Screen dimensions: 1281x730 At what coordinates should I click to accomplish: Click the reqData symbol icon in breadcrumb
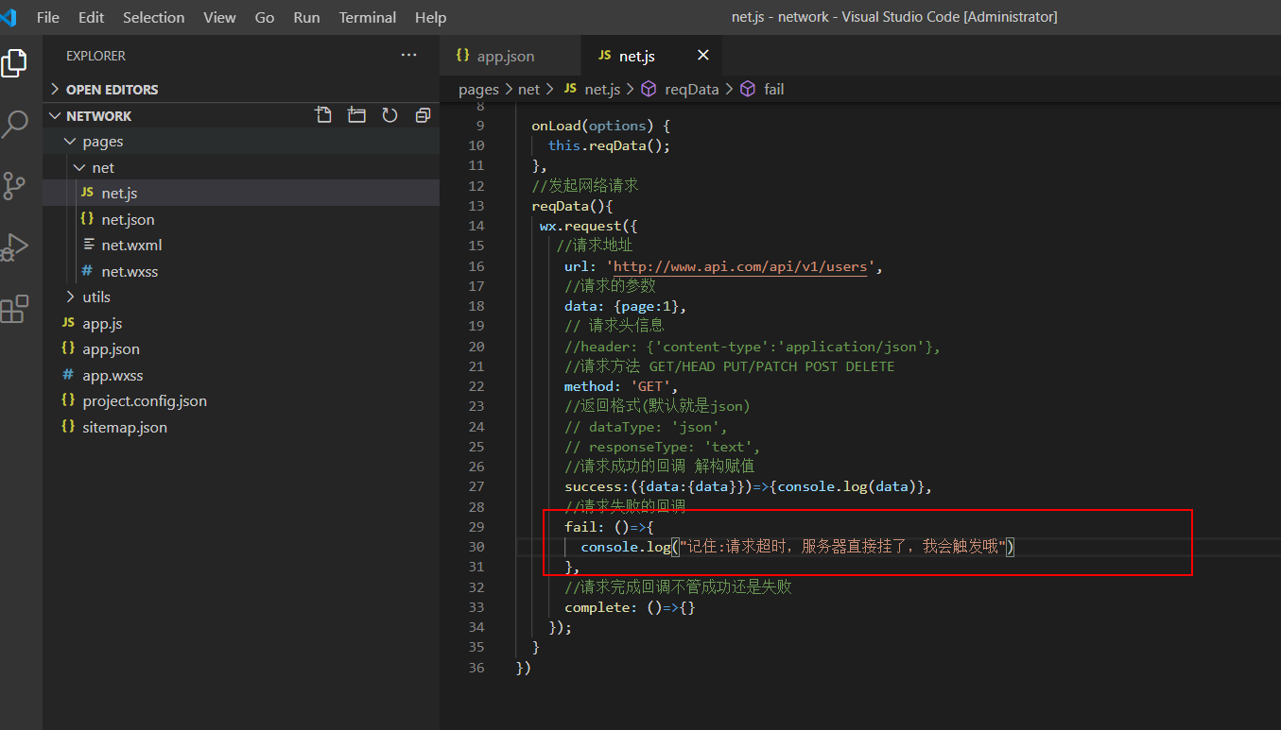point(649,89)
